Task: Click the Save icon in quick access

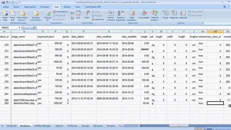Action: (x=3, y=2)
